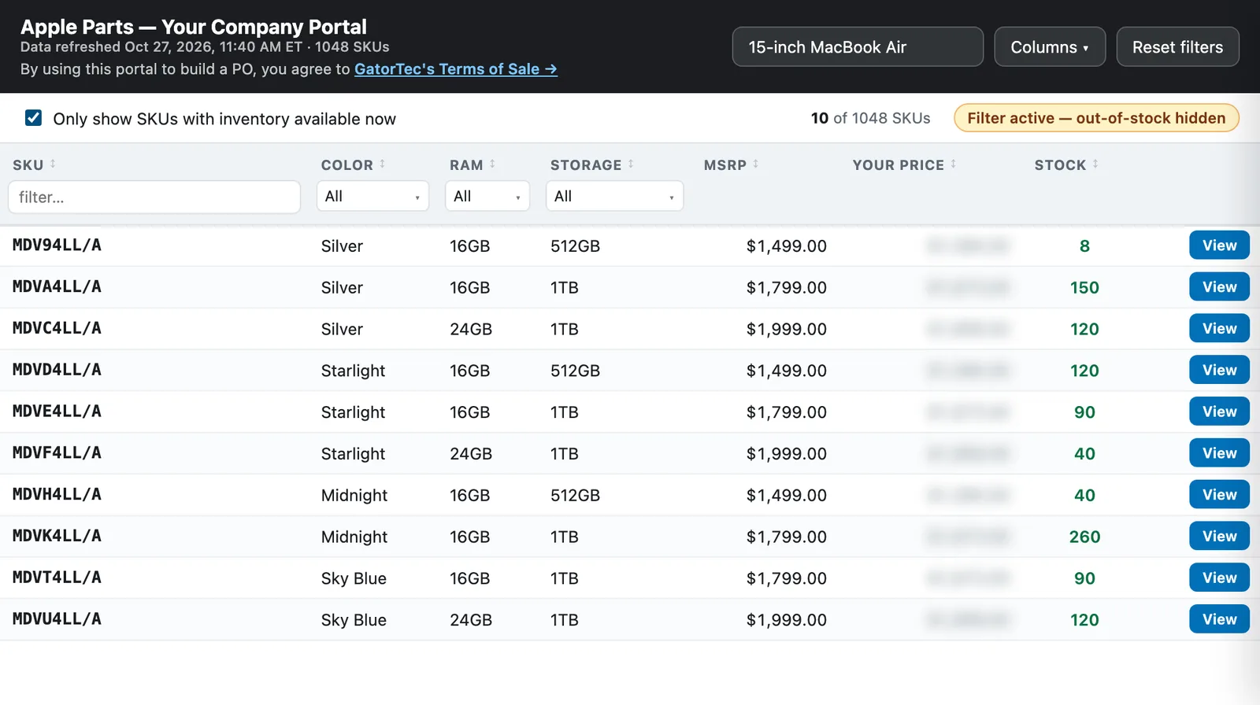Sort by the RAM column sort icon
This screenshot has width=1260, height=705.
tap(492, 164)
